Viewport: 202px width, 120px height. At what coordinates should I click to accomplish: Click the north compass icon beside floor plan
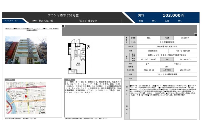click(x=88, y=47)
